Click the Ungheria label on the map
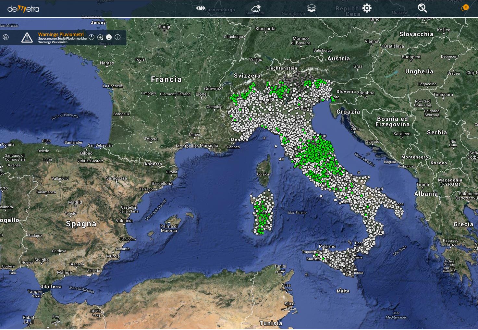 coord(419,71)
